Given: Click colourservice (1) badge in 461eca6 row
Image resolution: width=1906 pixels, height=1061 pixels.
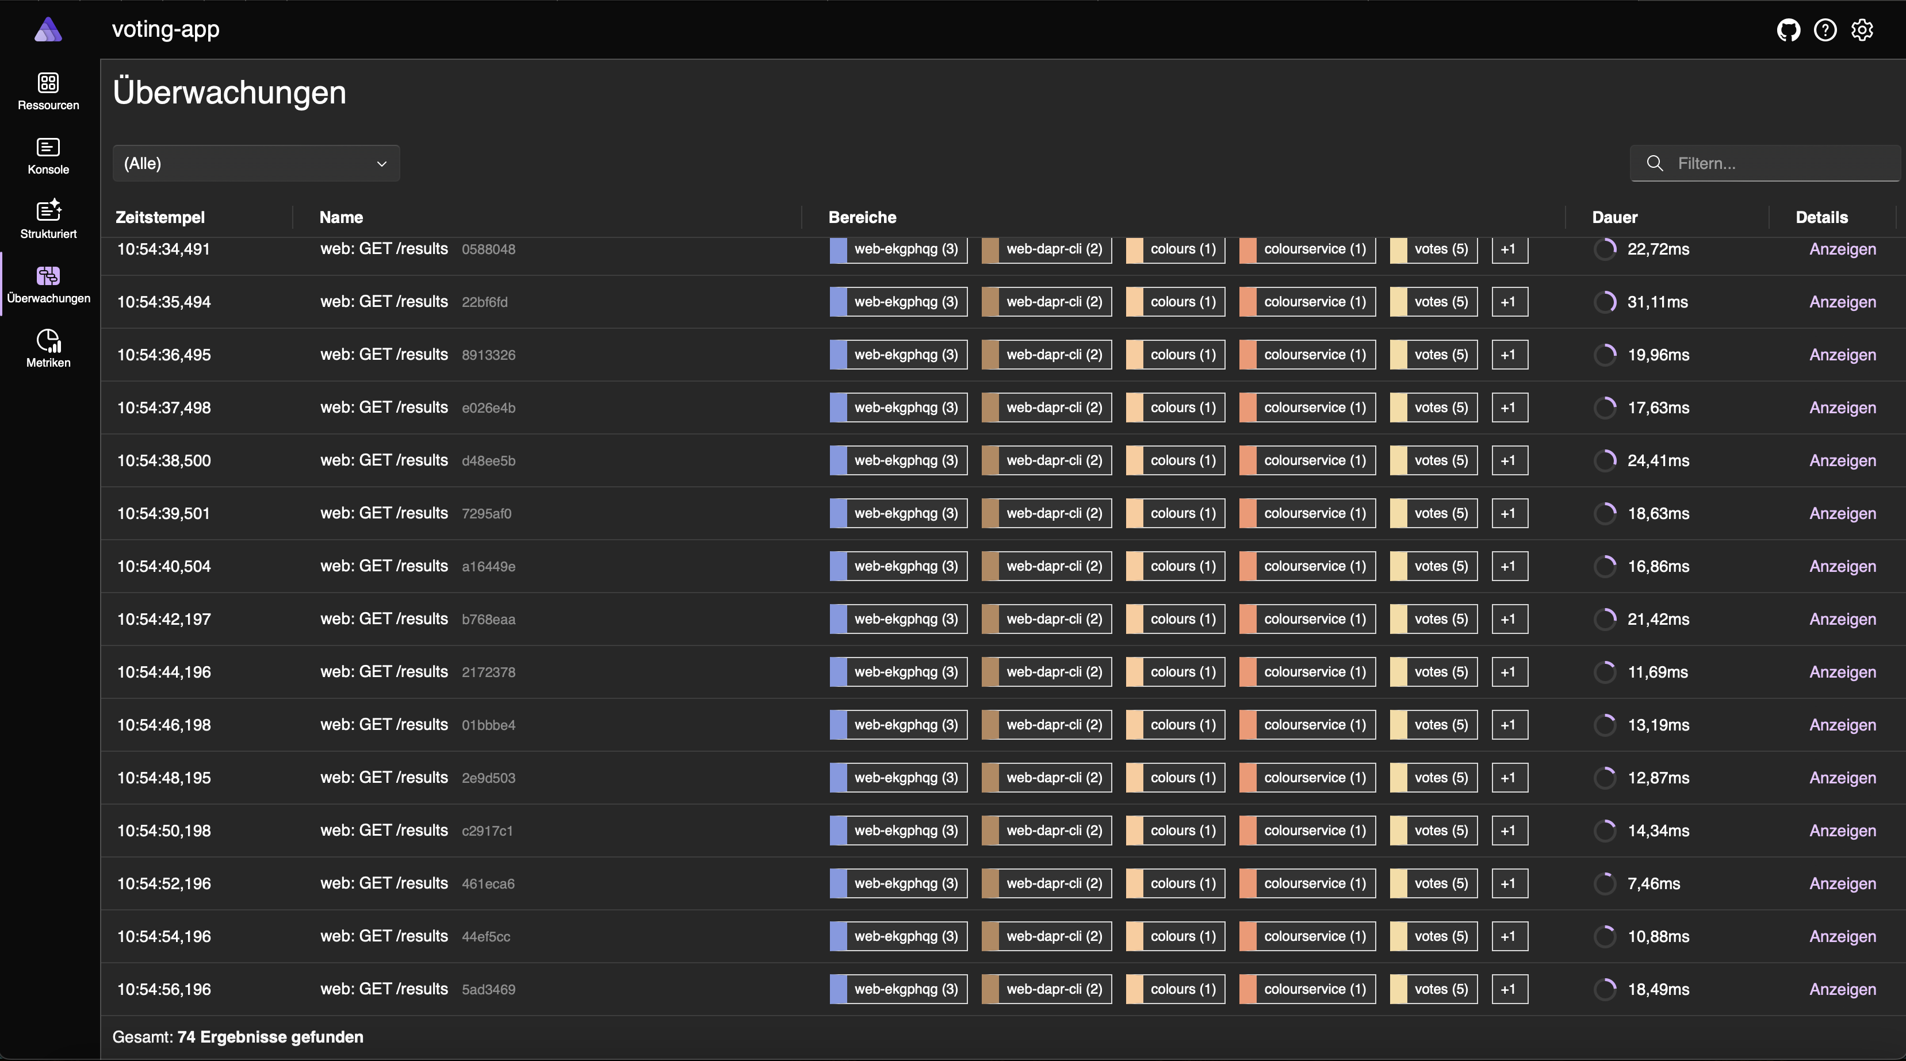Looking at the screenshot, I should 1307,883.
